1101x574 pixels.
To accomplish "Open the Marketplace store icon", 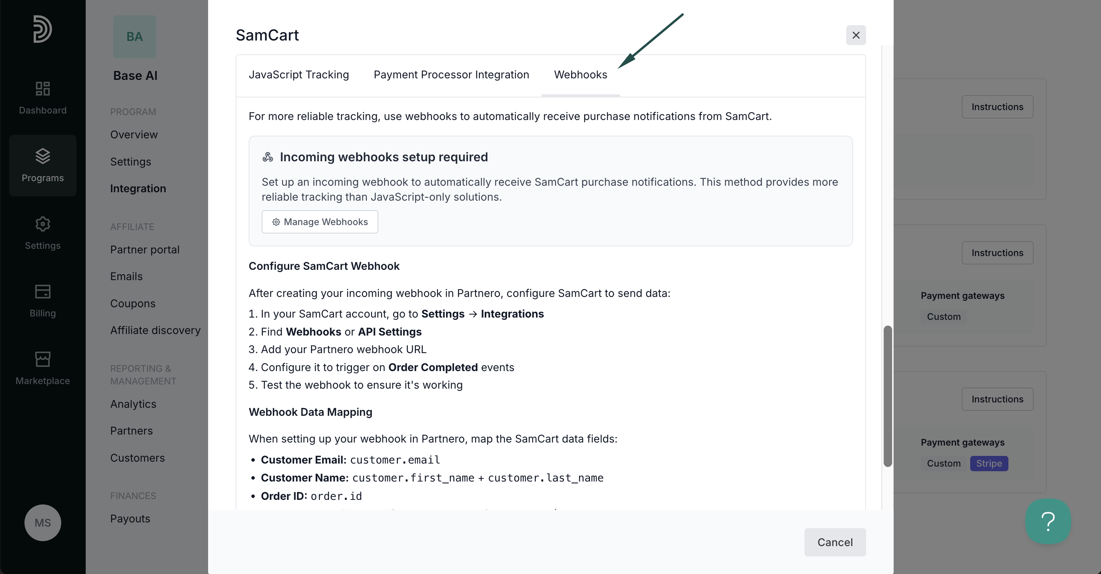I will [x=43, y=359].
